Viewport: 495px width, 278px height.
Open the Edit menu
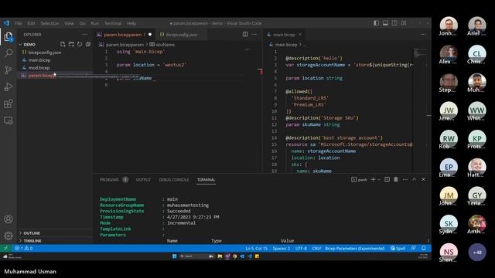(31, 23)
